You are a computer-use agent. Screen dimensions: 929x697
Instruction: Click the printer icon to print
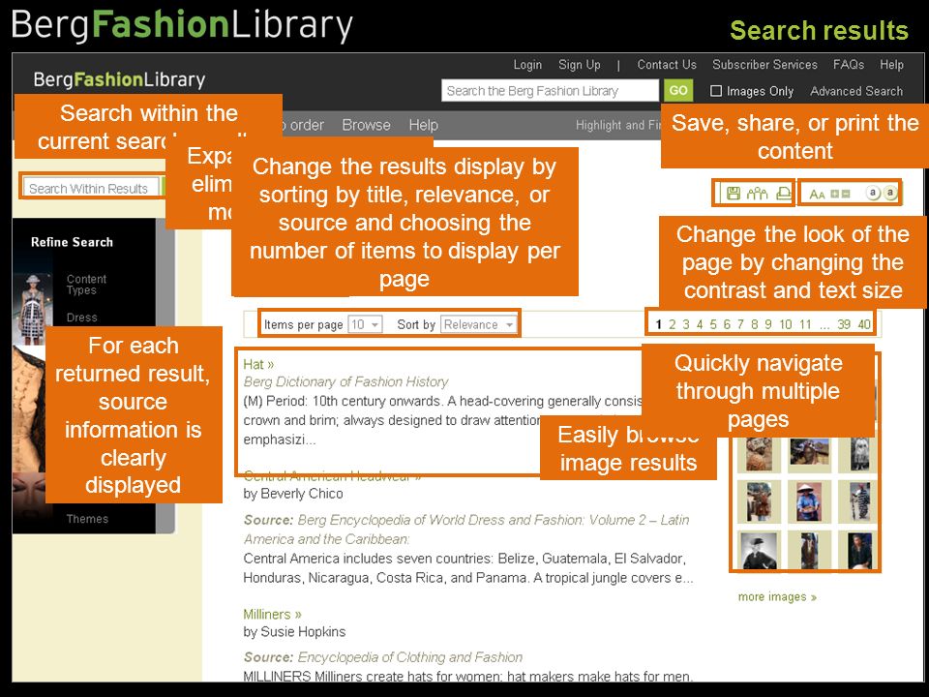[x=783, y=194]
